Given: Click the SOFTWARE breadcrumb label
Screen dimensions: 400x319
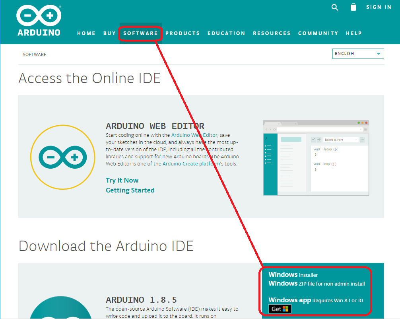Looking at the screenshot, I should point(35,54).
